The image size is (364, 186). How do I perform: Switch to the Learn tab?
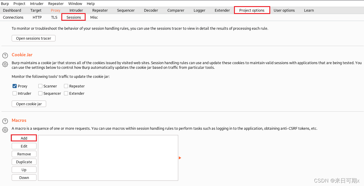coord(309,10)
